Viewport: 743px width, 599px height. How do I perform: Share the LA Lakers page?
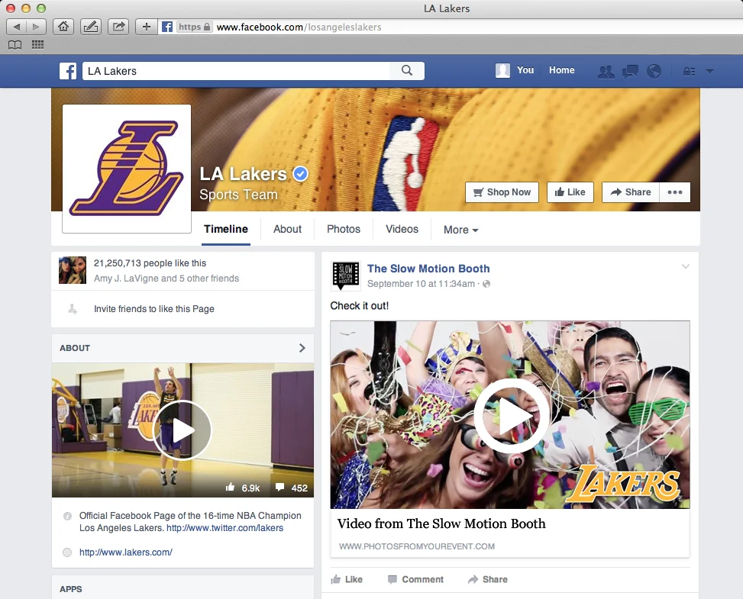tap(631, 192)
